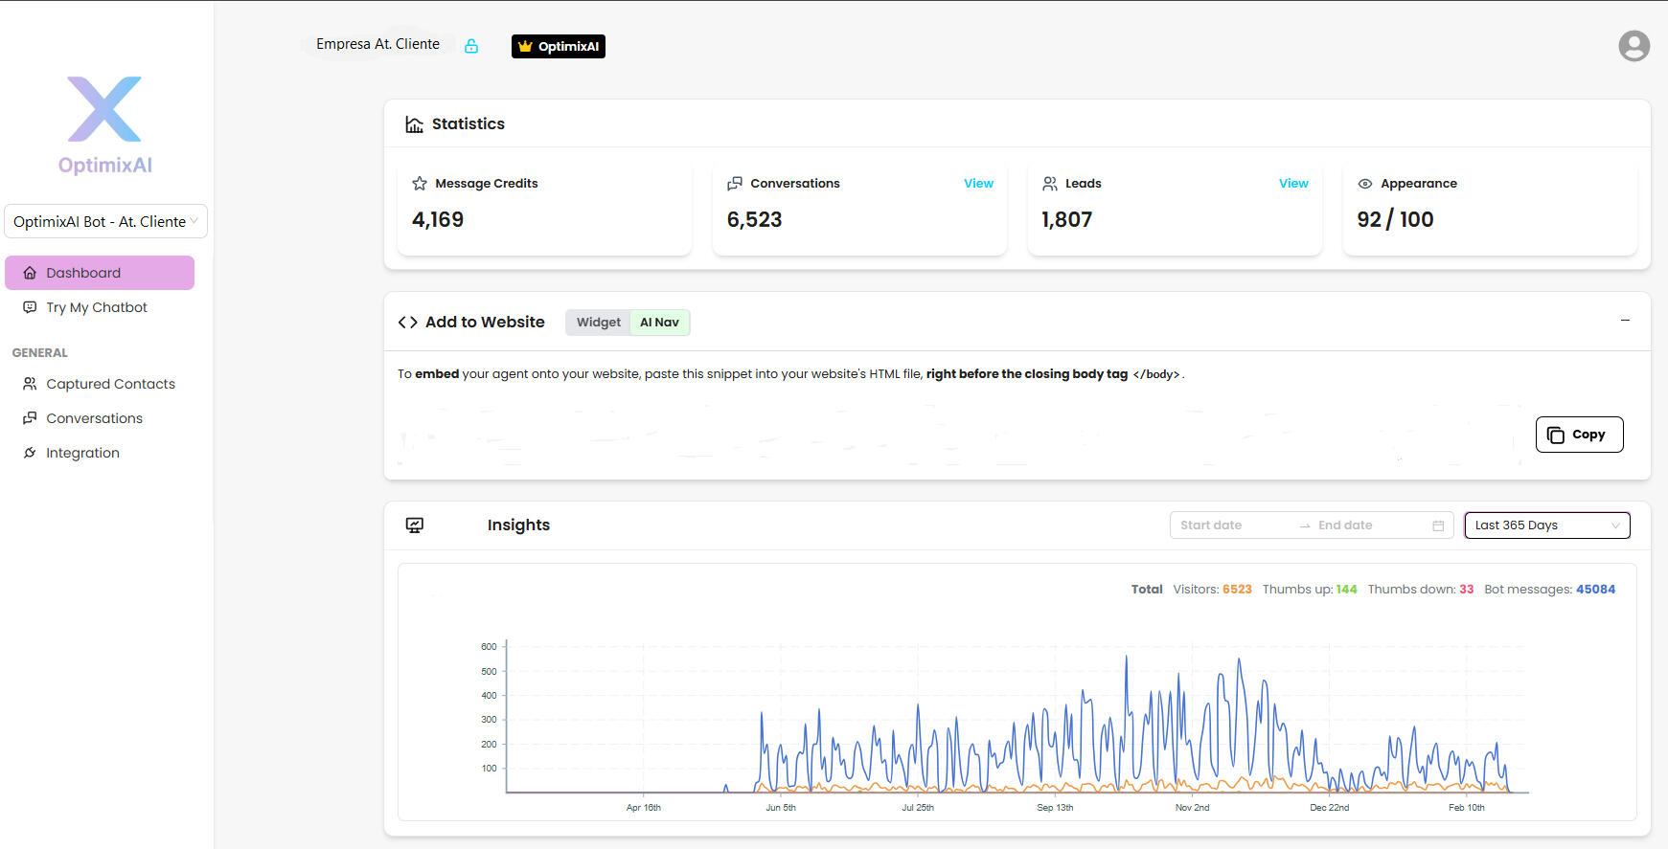This screenshot has height=849, width=1668.
Task: Click the user profile avatar icon
Action: pyautogui.click(x=1634, y=46)
